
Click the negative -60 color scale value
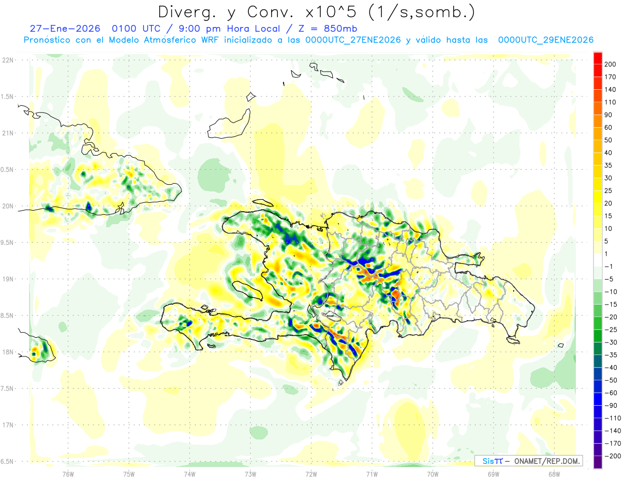pos(611,393)
